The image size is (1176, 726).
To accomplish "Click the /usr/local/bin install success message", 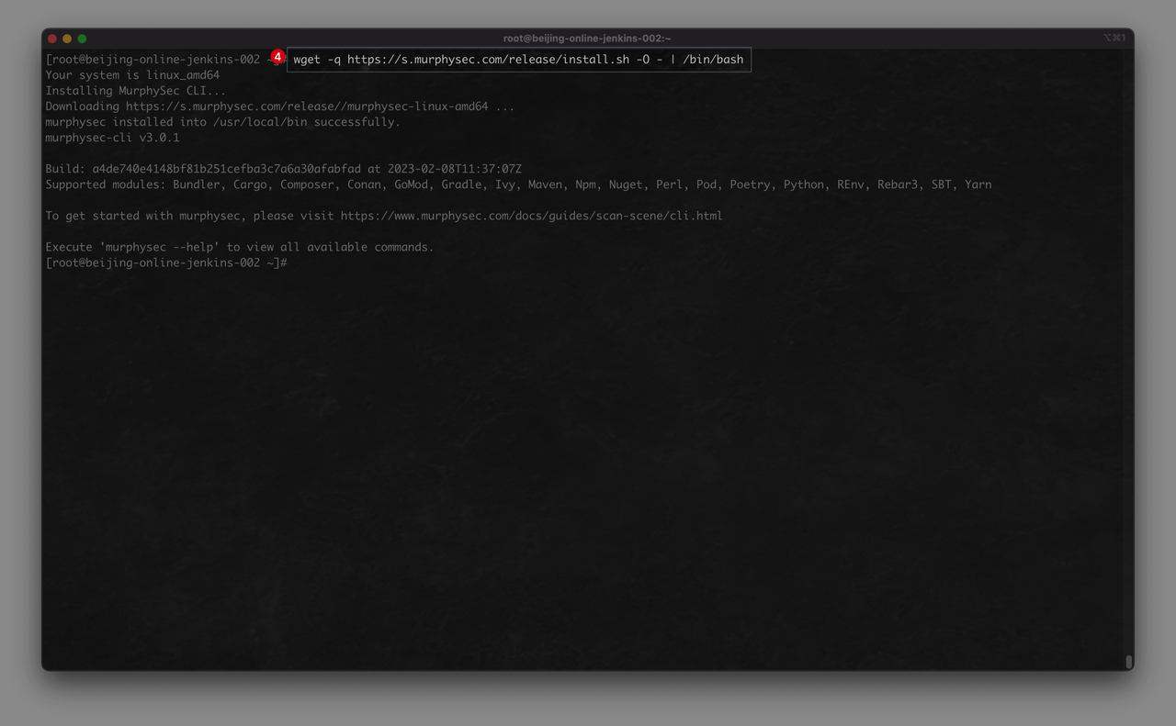I will click(222, 122).
